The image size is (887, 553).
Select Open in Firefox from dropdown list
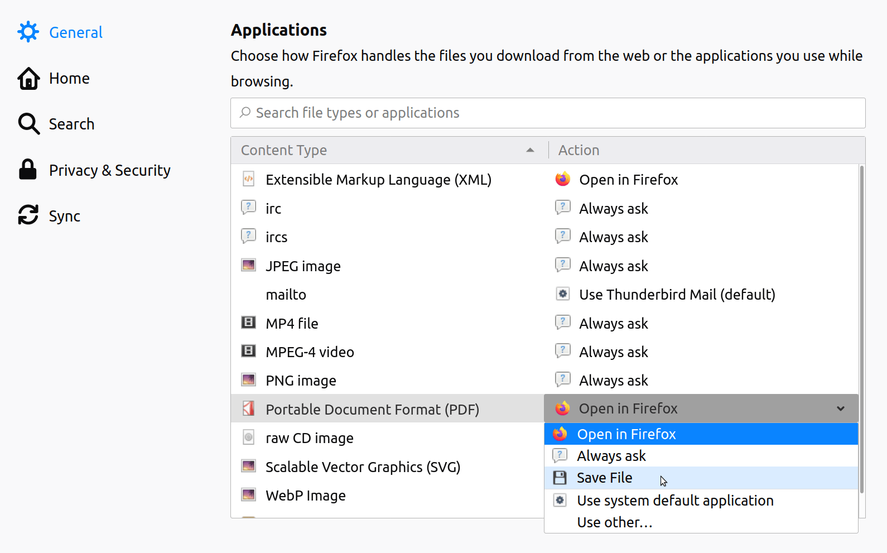point(626,434)
